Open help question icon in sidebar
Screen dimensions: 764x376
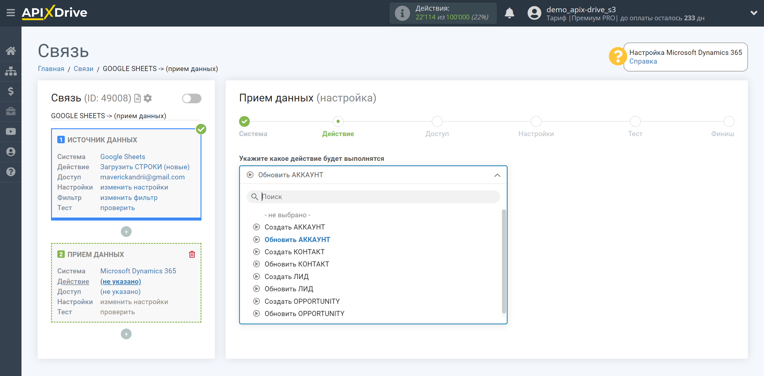coord(11,172)
